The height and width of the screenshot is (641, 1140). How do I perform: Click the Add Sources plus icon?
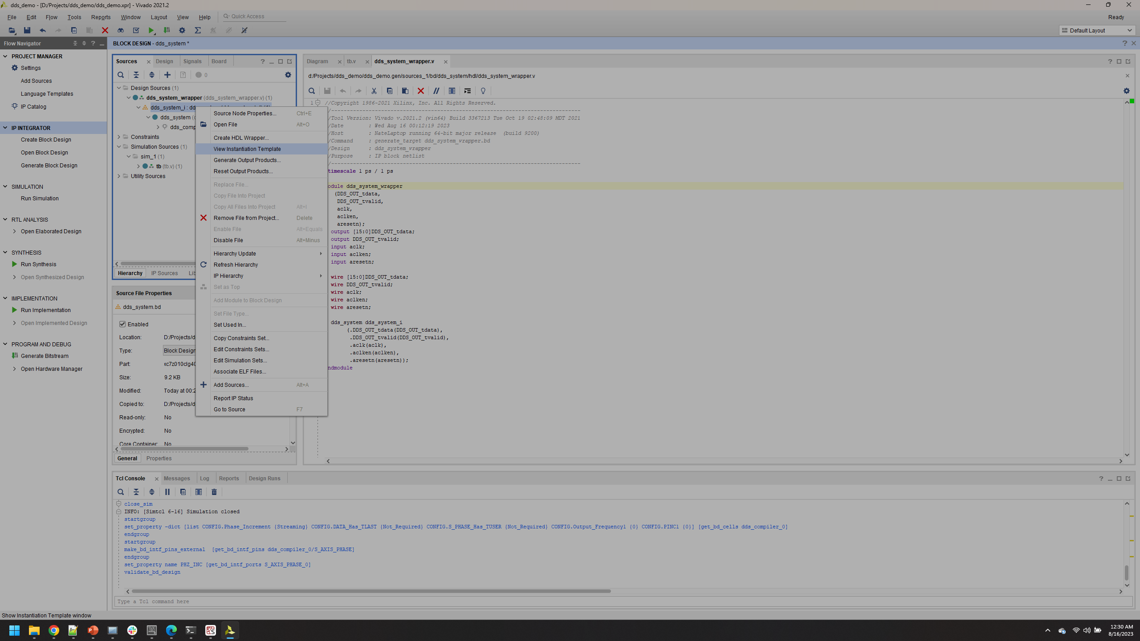pos(167,75)
